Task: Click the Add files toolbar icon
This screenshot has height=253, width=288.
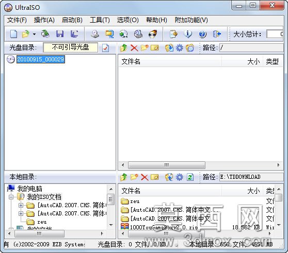Action: click(173, 34)
